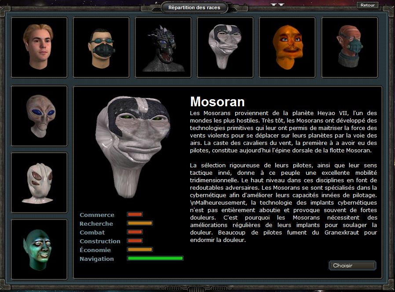395x292 pixels.
Task: Click the Recherche stat bar
Action: click(x=140, y=223)
